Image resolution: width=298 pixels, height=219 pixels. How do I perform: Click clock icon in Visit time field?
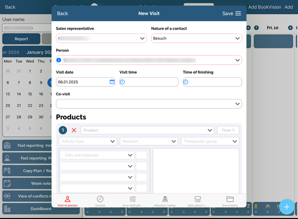[123, 82]
